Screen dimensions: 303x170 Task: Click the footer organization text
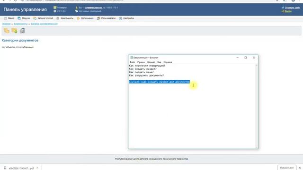tap(151, 159)
